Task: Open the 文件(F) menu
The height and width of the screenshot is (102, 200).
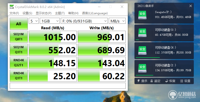Action: click(14, 13)
